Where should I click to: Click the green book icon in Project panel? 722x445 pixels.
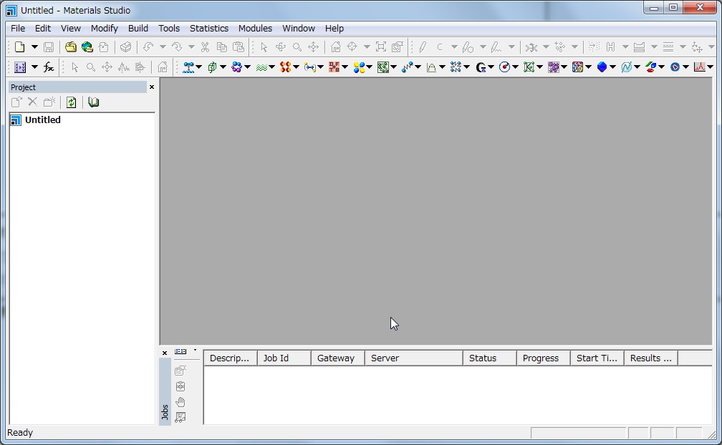(x=93, y=102)
